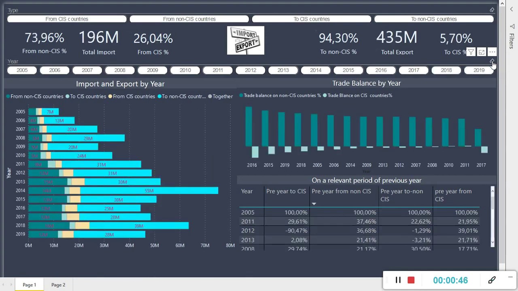Viewport: 518px width, 291px height.
Task: Move the table scrollbar up with its arrow
Action: [x=493, y=190]
